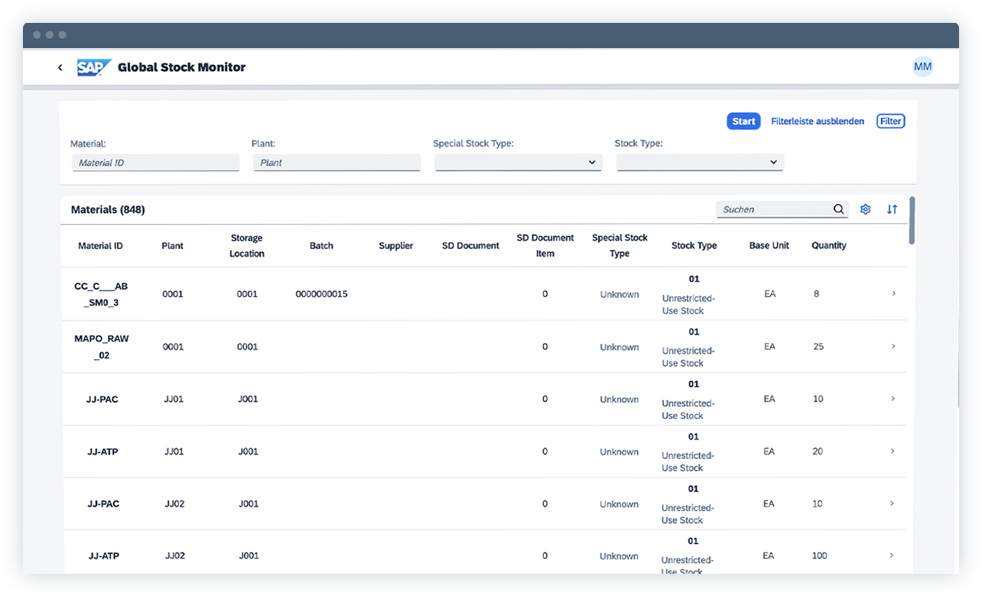Open details chevron for the MAPO_RAW_02 row
The width and height of the screenshot is (982, 596).
[x=892, y=346]
